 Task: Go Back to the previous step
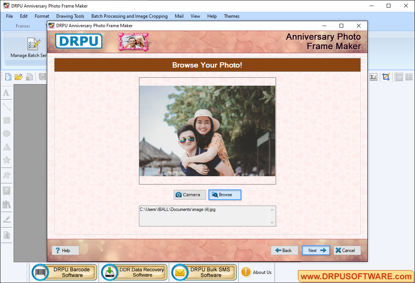pyautogui.click(x=284, y=250)
